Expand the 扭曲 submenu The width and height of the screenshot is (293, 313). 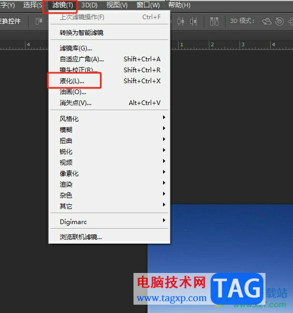109,140
